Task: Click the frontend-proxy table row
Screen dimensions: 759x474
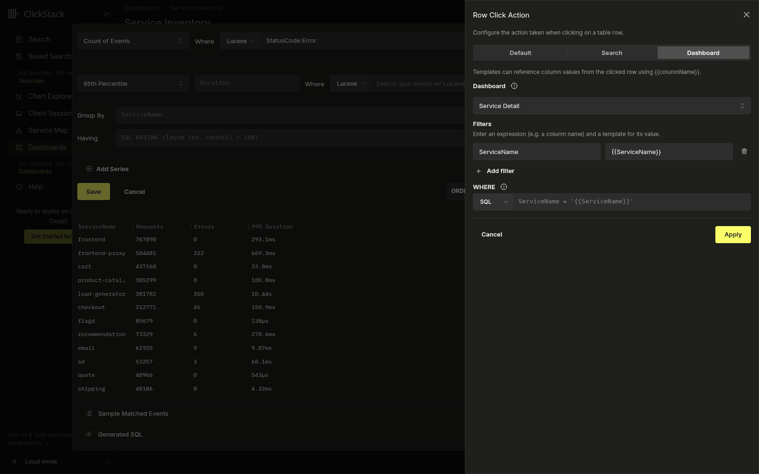Action: point(270,253)
